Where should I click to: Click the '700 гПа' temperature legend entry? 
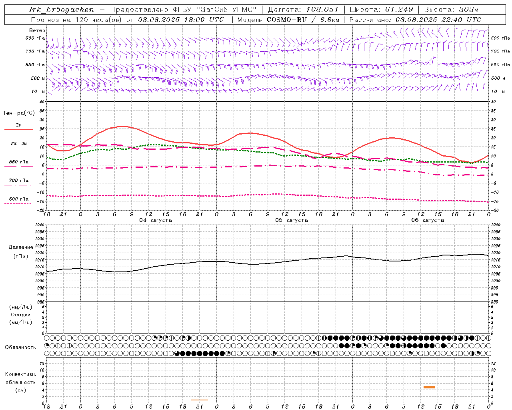tap(19, 181)
